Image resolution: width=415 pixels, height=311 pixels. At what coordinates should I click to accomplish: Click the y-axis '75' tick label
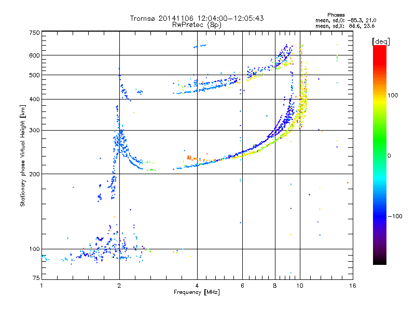pos(36,278)
